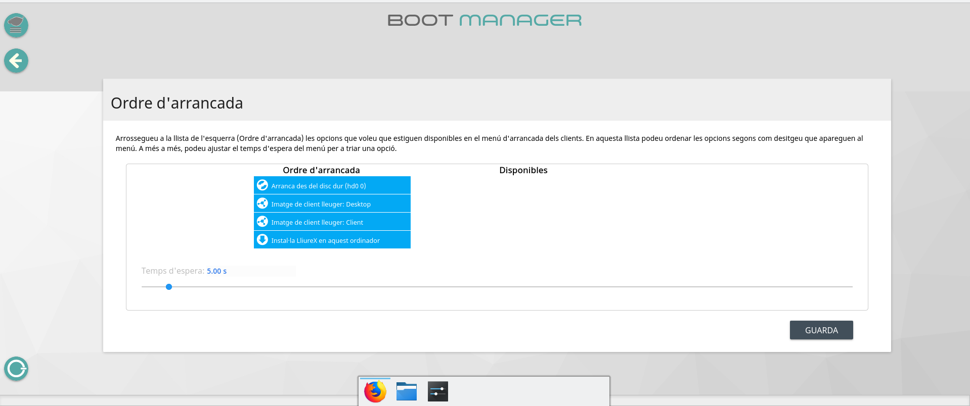
Task: Click the '5.00 s' wait time field
Action: pyautogui.click(x=217, y=271)
